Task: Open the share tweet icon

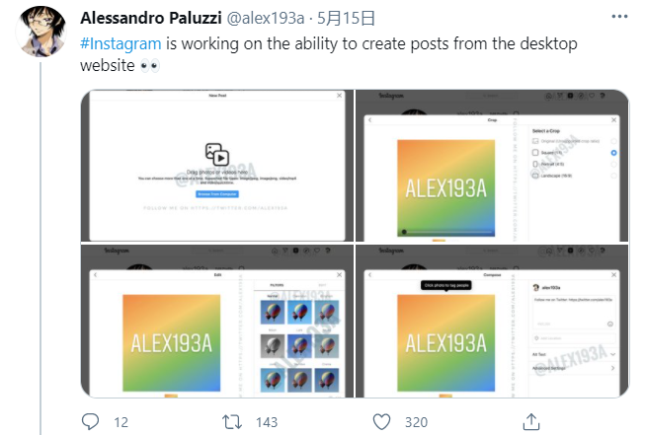Action: (x=531, y=421)
